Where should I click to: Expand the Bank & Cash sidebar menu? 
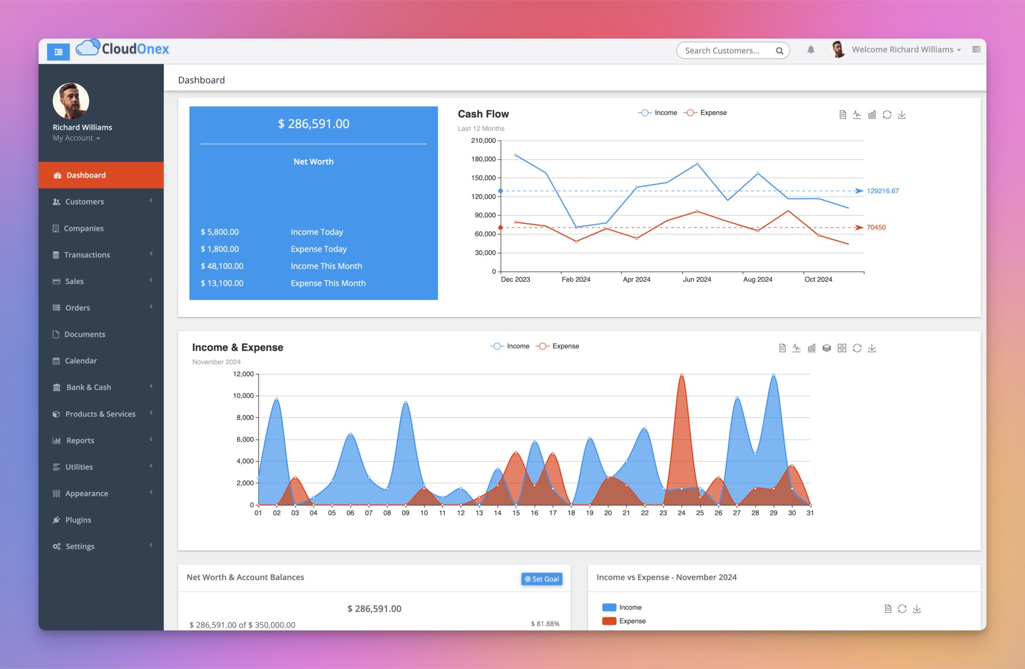pos(101,387)
